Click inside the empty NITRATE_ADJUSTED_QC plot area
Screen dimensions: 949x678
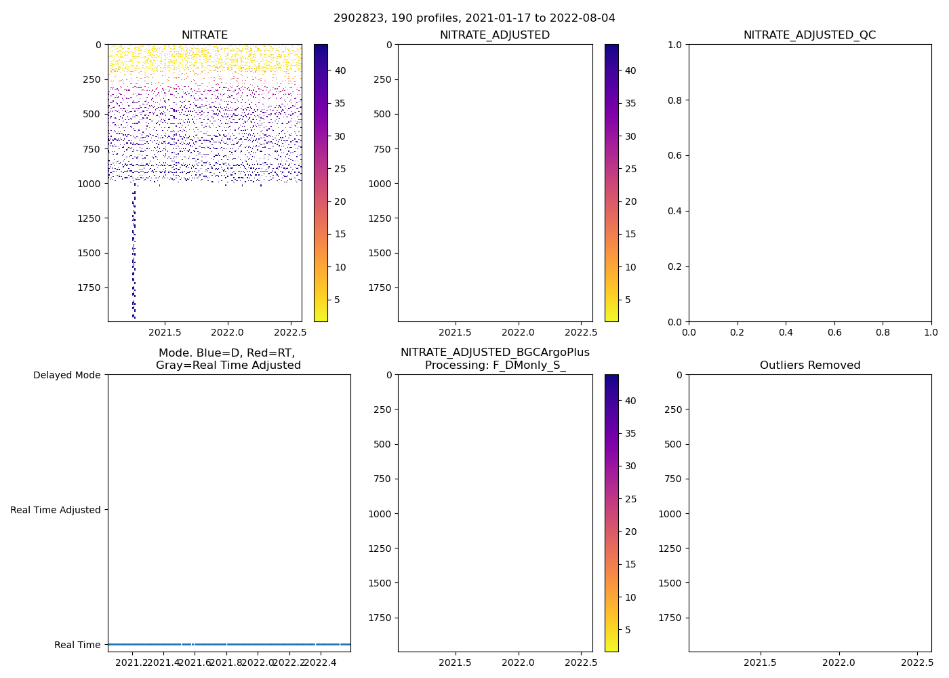[809, 183]
